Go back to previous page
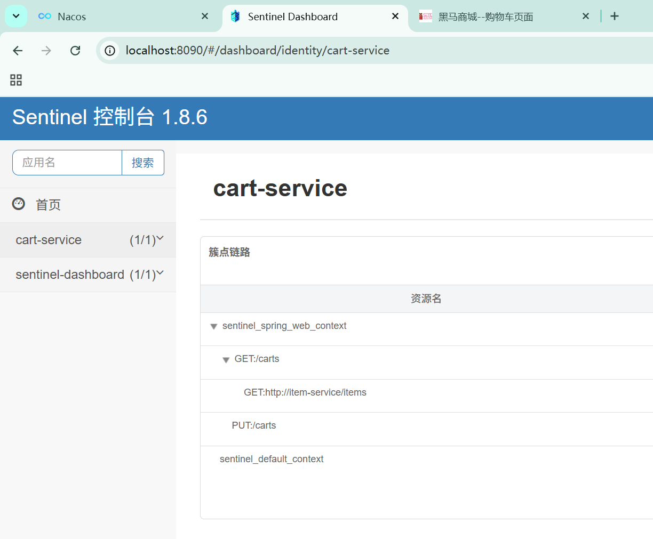The height and width of the screenshot is (539, 653). (x=18, y=51)
